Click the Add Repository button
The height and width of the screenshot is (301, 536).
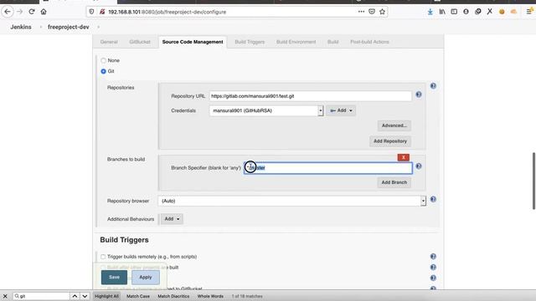[x=390, y=141]
